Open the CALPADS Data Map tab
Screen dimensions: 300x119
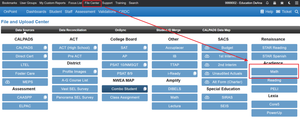point(216,30)
